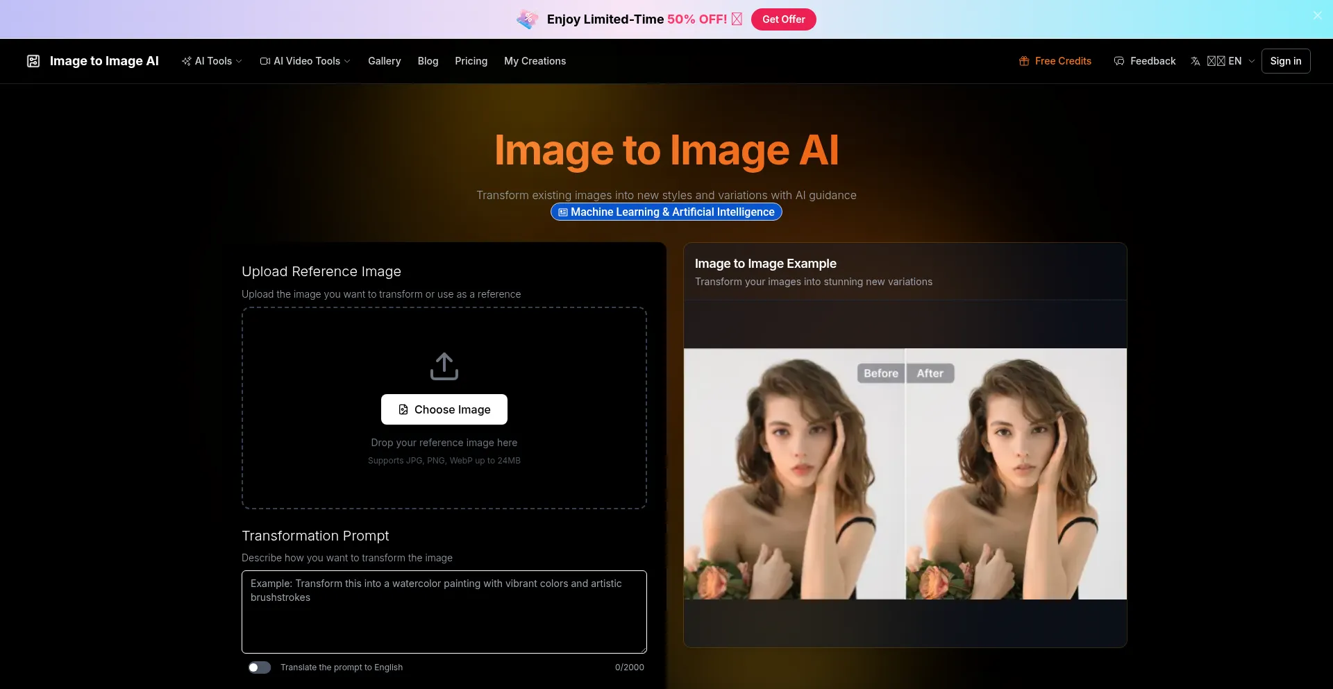Expand the AI Tools dropdown menu
The width and height of the screenshot is (1333, 689).
[x=212, y=61]
